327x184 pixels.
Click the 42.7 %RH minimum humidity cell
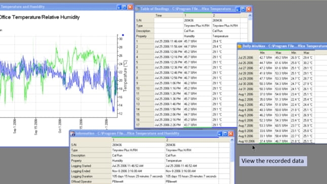(266, 58)
